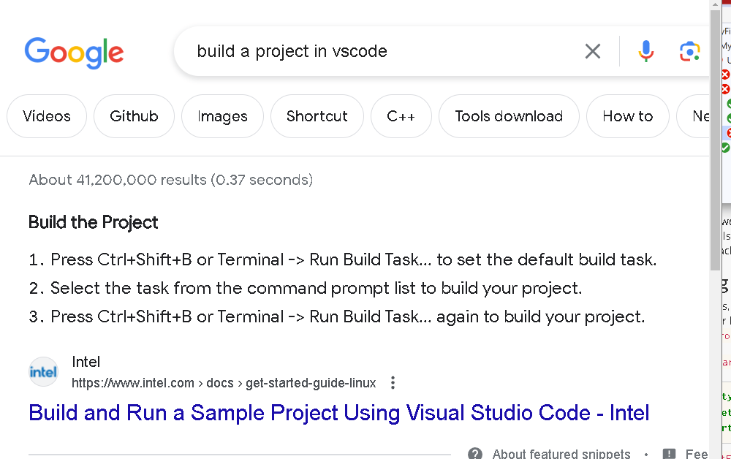Click the Intel site name text

coord(86,362)
